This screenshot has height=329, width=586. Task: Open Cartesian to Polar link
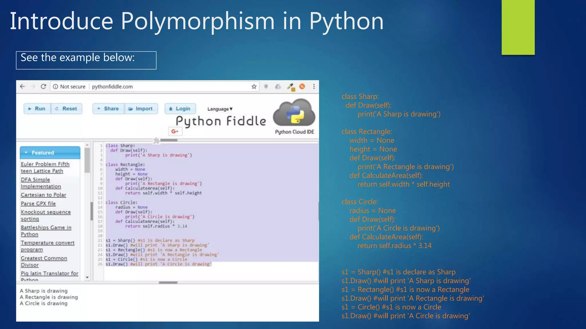coord(43,195)
